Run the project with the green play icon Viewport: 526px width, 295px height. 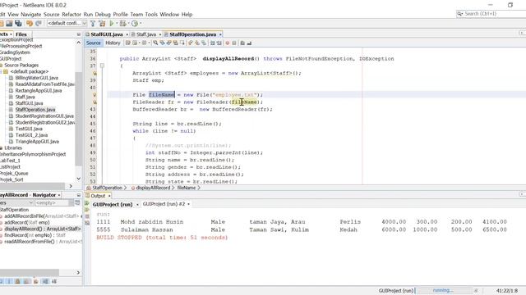coord(112,23)
